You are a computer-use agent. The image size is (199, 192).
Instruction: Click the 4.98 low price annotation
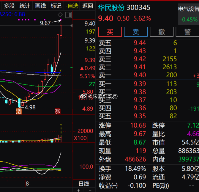pyautogui.click(x=30, y=107)
